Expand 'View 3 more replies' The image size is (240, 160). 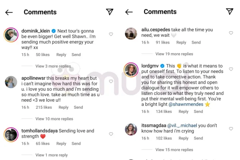click(x=53, y=66)
